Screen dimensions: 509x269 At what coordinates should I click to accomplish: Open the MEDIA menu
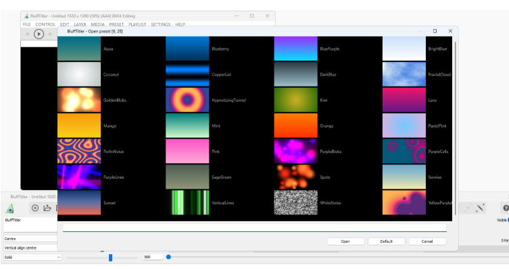click(98, 24)
